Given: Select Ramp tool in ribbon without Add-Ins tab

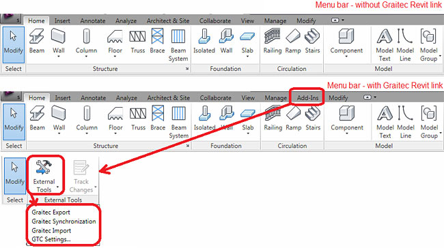Looking at the screenshot, I should (293, 41).
